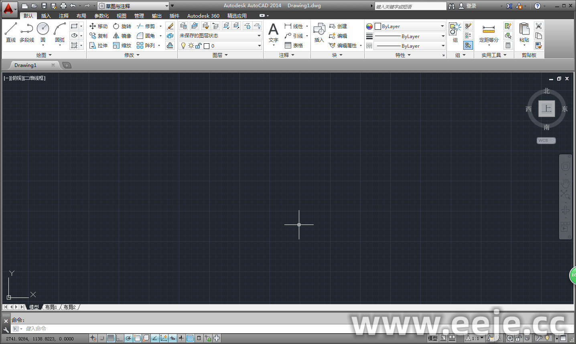Image resolution: width=576 pixels, height=344 pixels.
Task: Click the 键入命令 command line input
Action: (x=160, y=329)
